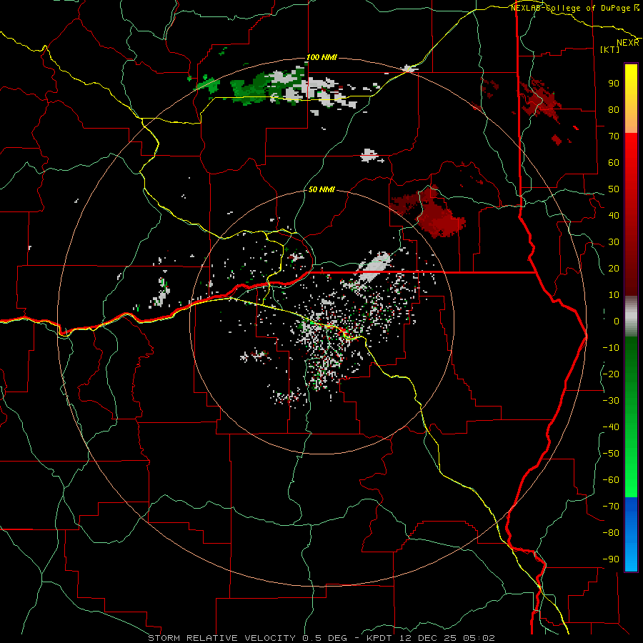Click the positive "40" value on velocity scale
Image resolution: width=643 pixels, height=643 pixels.
[x=614, y=216]
